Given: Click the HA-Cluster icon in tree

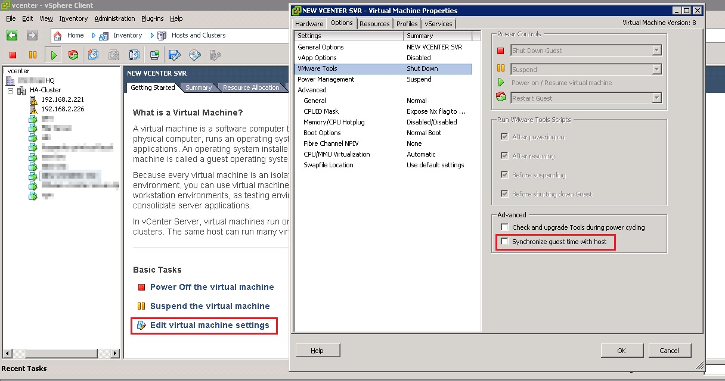Looking at the screenshot, I should (x=22, y=90).
